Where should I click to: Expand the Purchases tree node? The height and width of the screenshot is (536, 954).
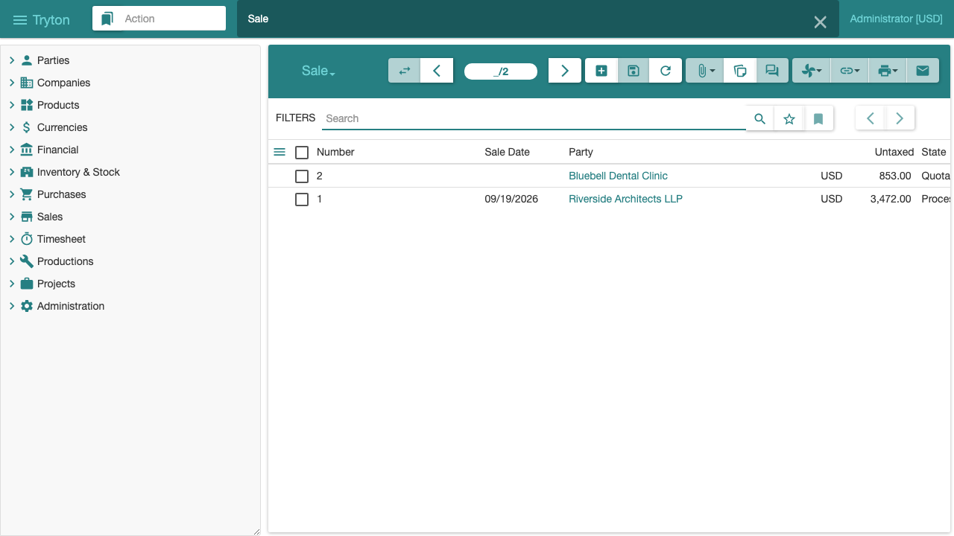click(x=12, y=194)
